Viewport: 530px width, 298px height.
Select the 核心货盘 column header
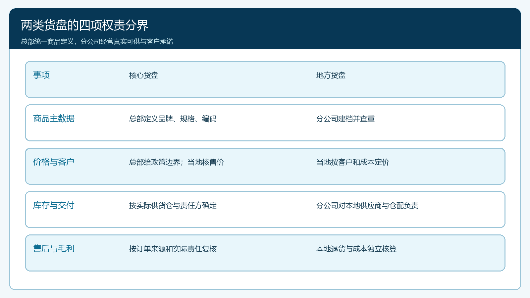tap(144, 75)
